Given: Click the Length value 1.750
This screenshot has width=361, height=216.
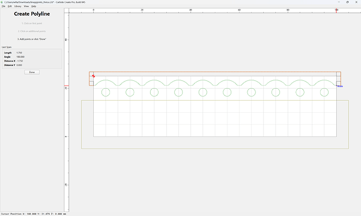Looking at the screenshot, I should tap(19, 53).
